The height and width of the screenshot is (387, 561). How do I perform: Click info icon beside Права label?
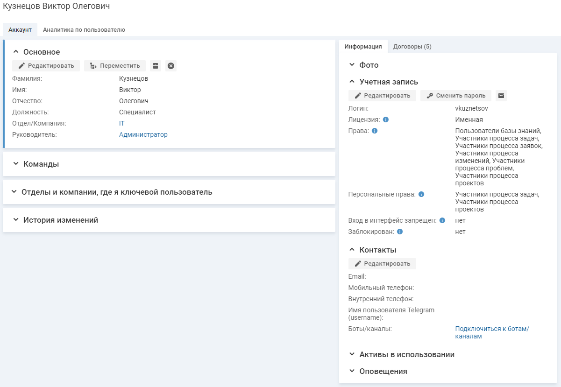[x=375, y=131]
